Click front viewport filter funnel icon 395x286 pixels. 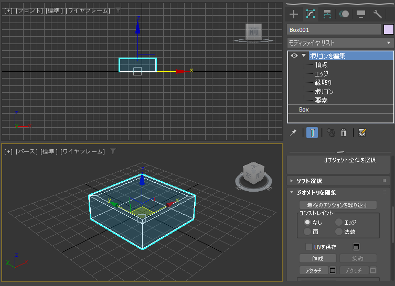pyautogui.click(x=118, y=10)
